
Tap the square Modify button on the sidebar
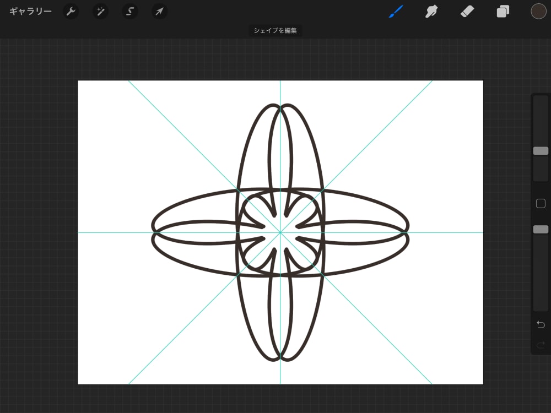click(541, 203)
